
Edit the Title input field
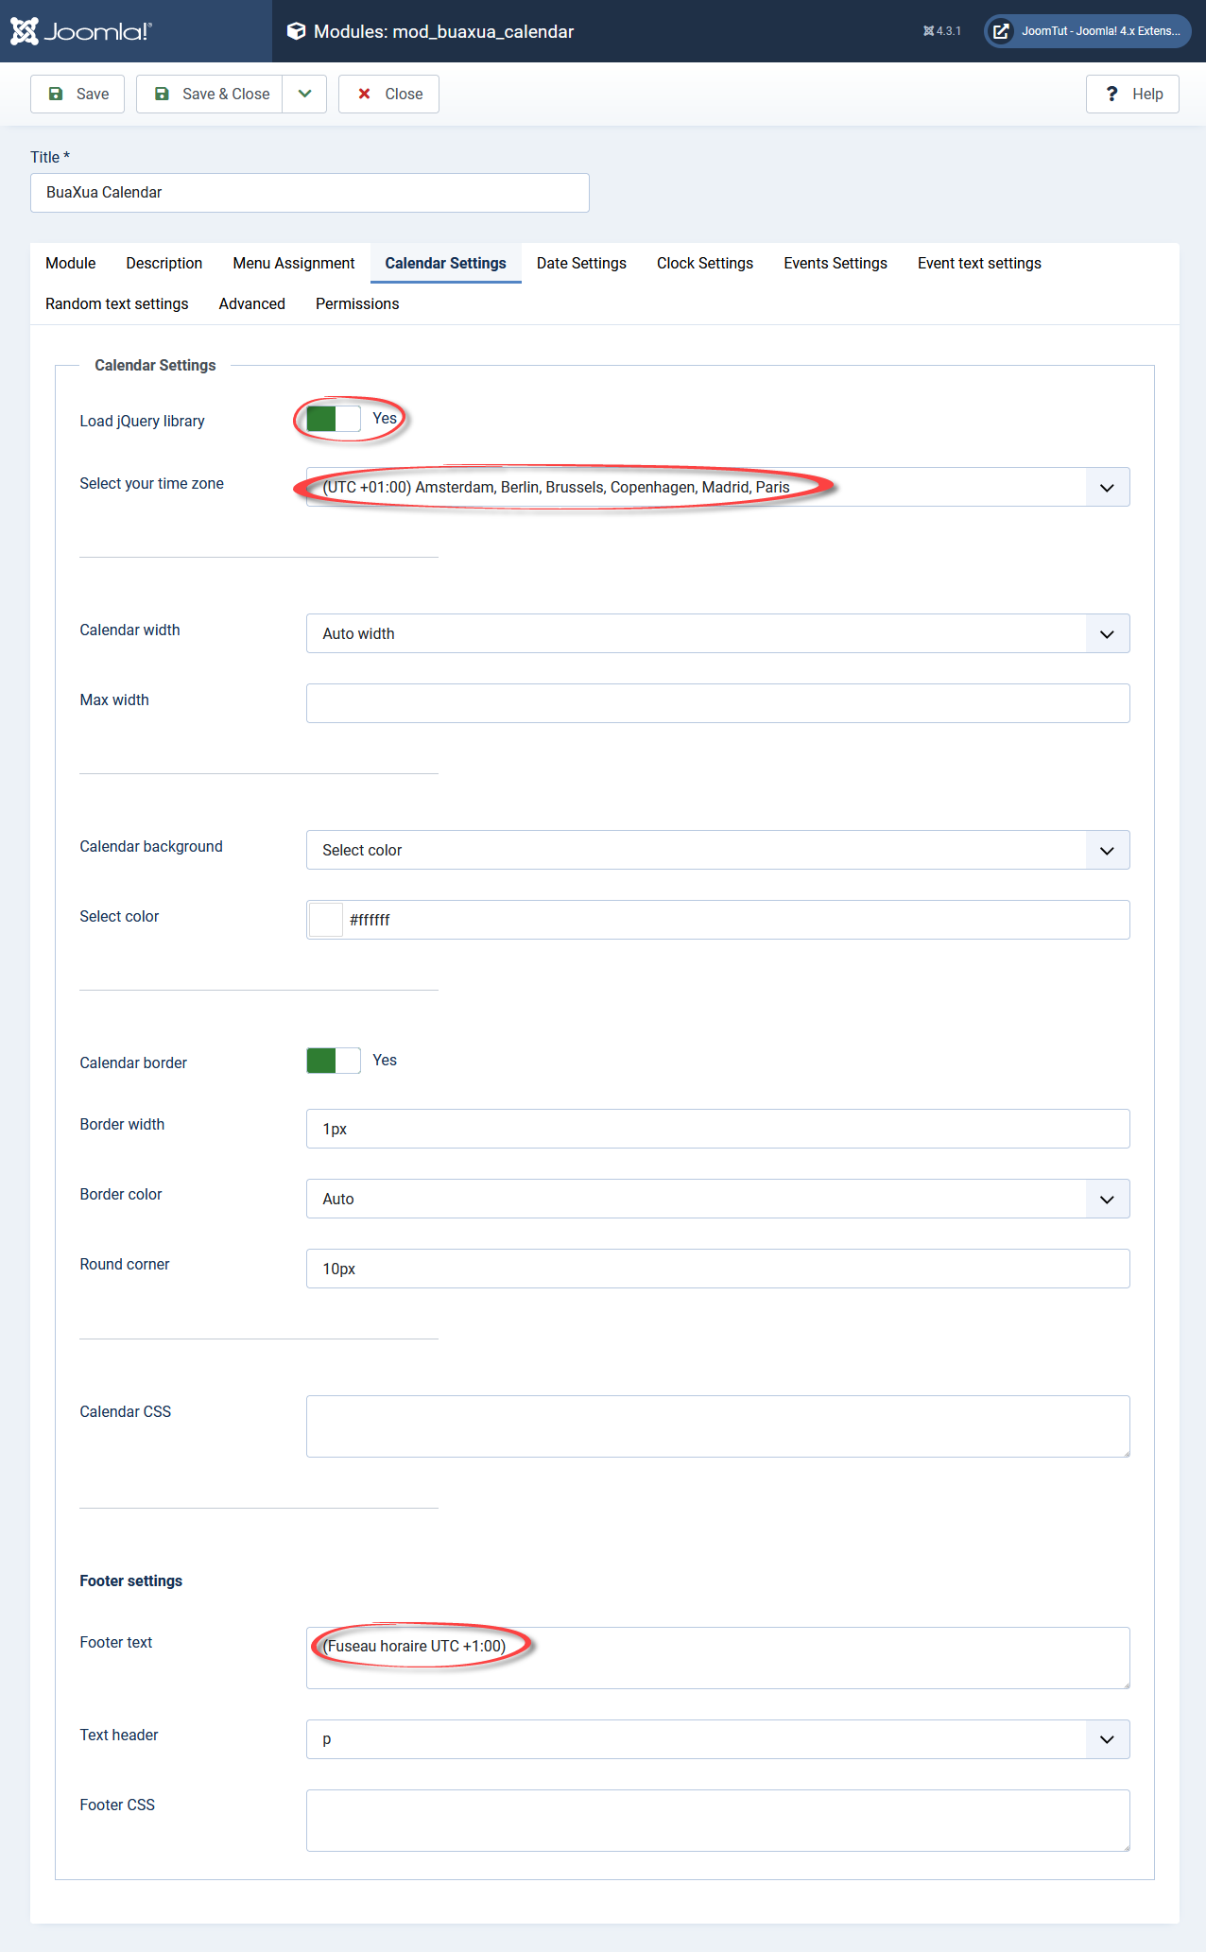point(310,193)
